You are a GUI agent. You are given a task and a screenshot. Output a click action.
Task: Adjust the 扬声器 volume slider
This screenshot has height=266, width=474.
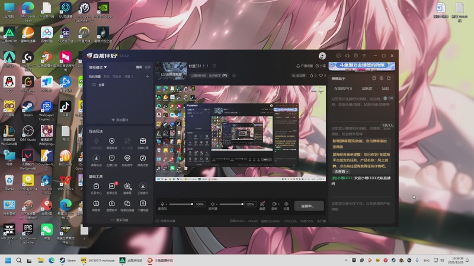pos(231,204)
